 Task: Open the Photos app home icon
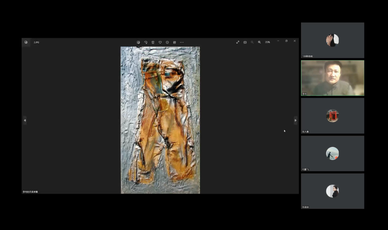click(x=26, y=42)
